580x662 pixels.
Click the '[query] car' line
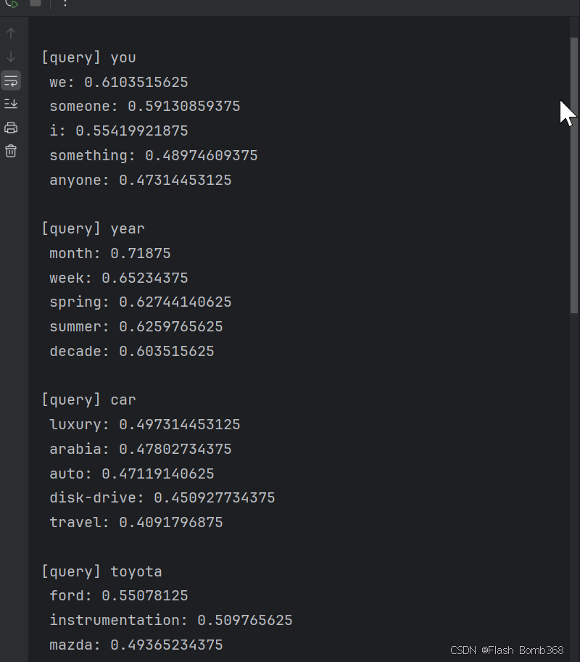coord(88,400)
